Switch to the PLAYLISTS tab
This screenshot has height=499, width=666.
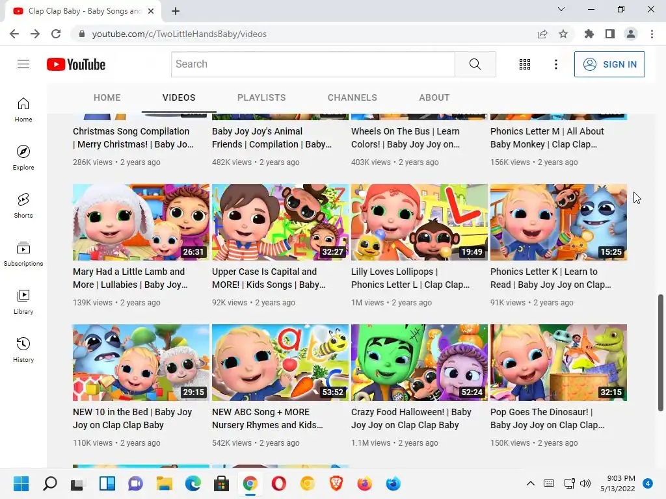(x=261, y=97)
